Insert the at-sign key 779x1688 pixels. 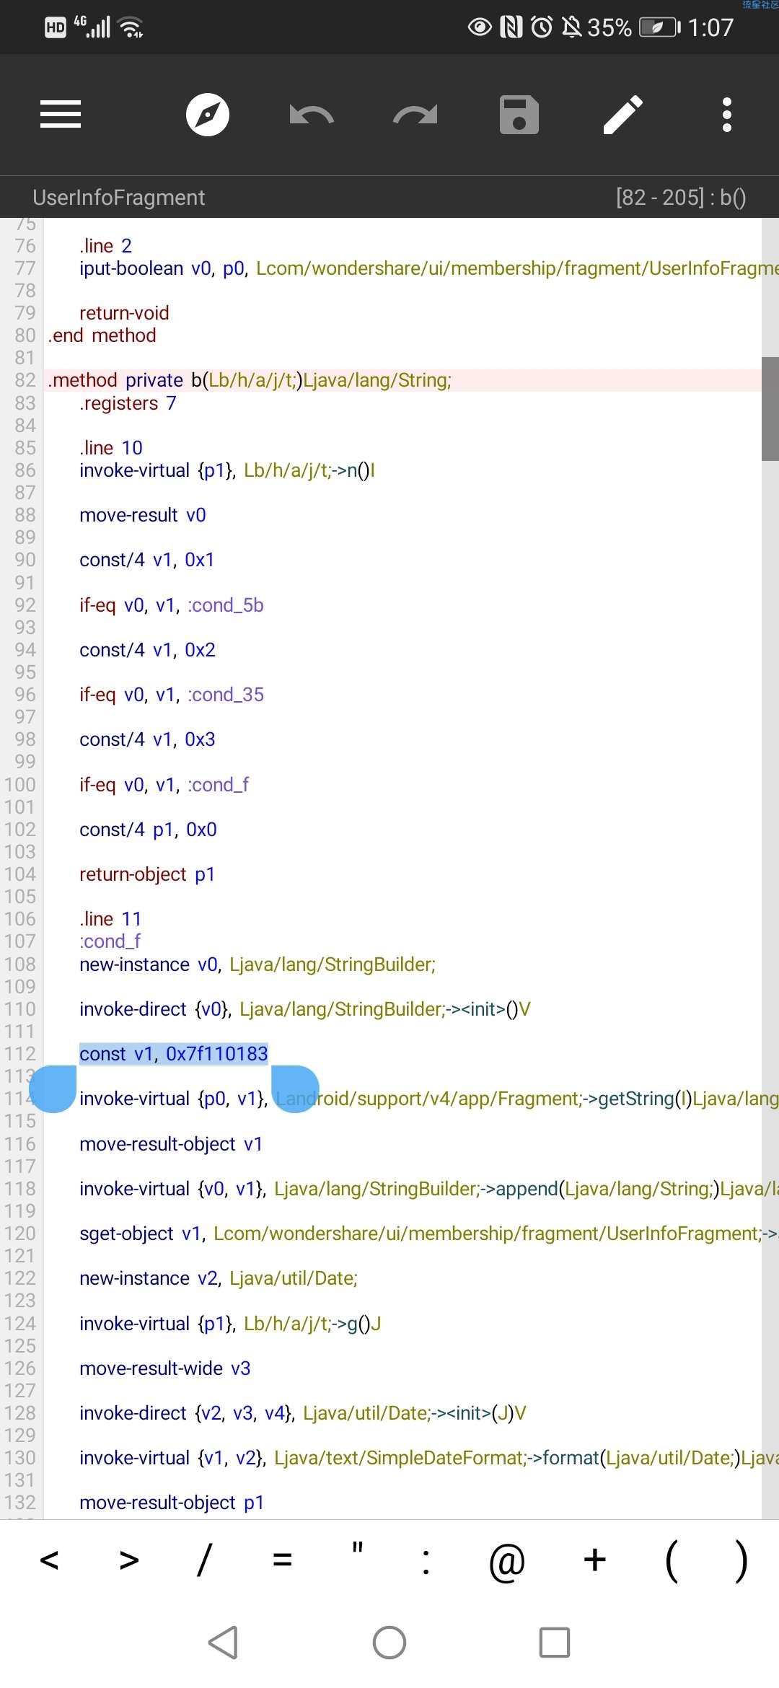pos(506,1562)
